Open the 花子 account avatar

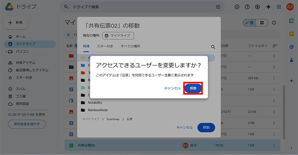tap(290, 7)
